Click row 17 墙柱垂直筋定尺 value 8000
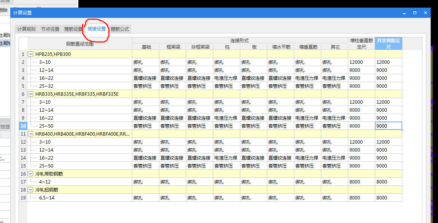438x223 pixels. 362,182
